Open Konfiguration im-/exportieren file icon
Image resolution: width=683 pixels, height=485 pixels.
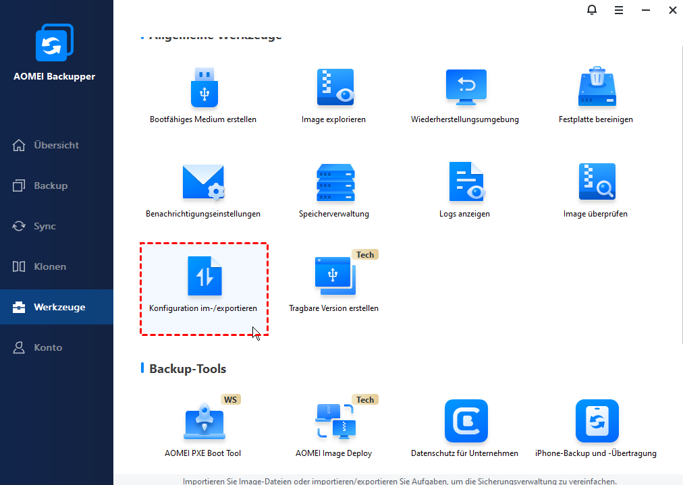tap(204, 276)
